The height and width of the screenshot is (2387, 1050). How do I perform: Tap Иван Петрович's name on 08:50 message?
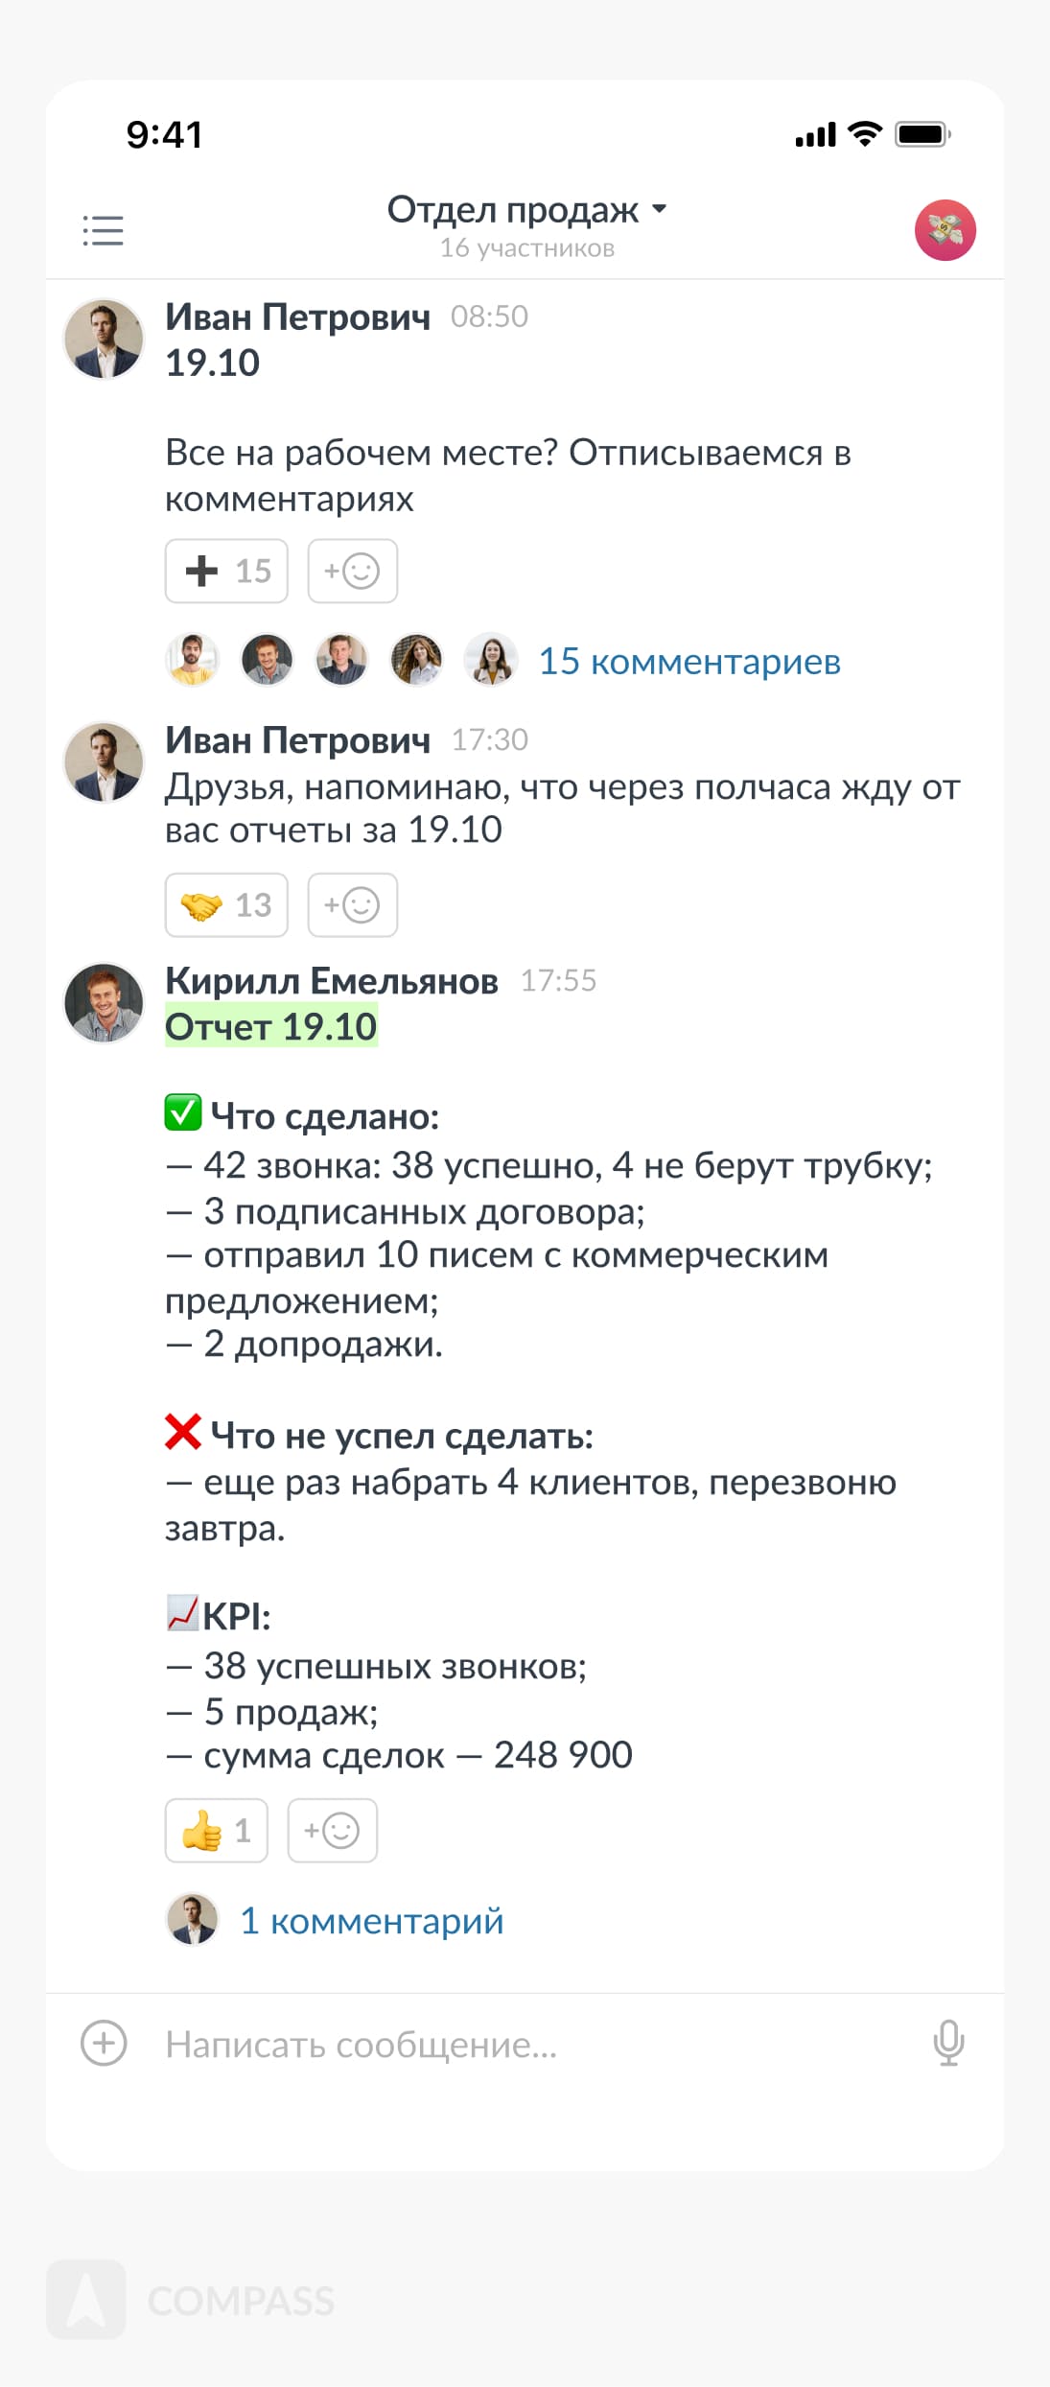pos(297,317)
